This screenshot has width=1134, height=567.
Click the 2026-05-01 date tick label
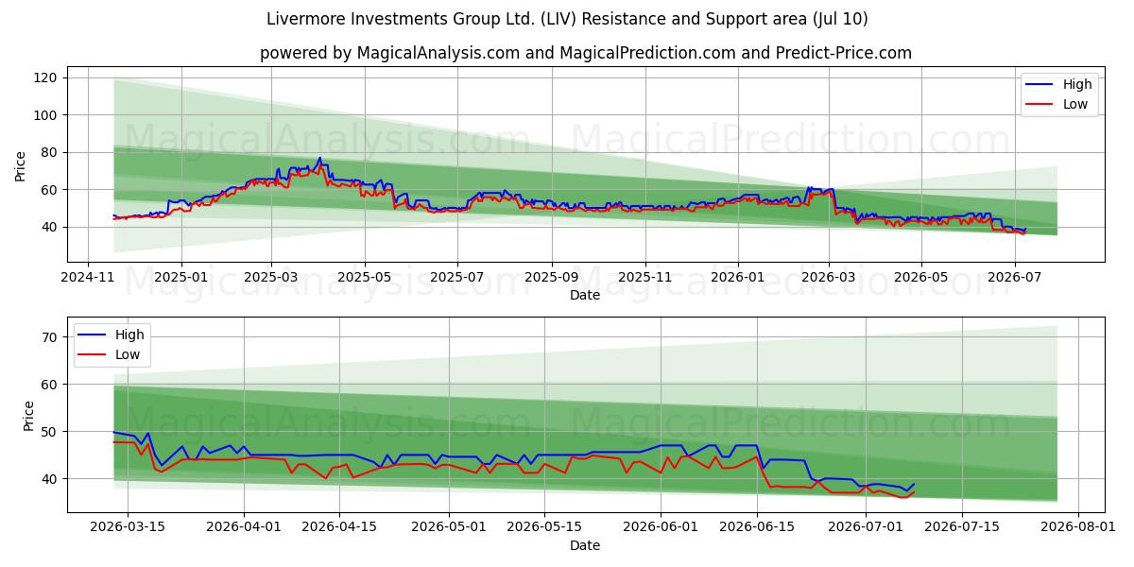click(x=449, y=527)
